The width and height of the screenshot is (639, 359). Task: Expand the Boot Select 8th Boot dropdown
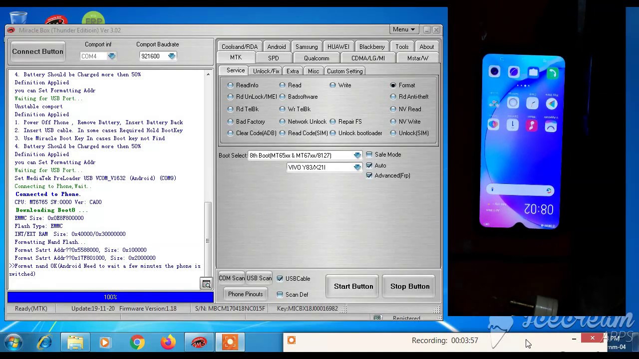pyautogui.click(x=357, y=156)
